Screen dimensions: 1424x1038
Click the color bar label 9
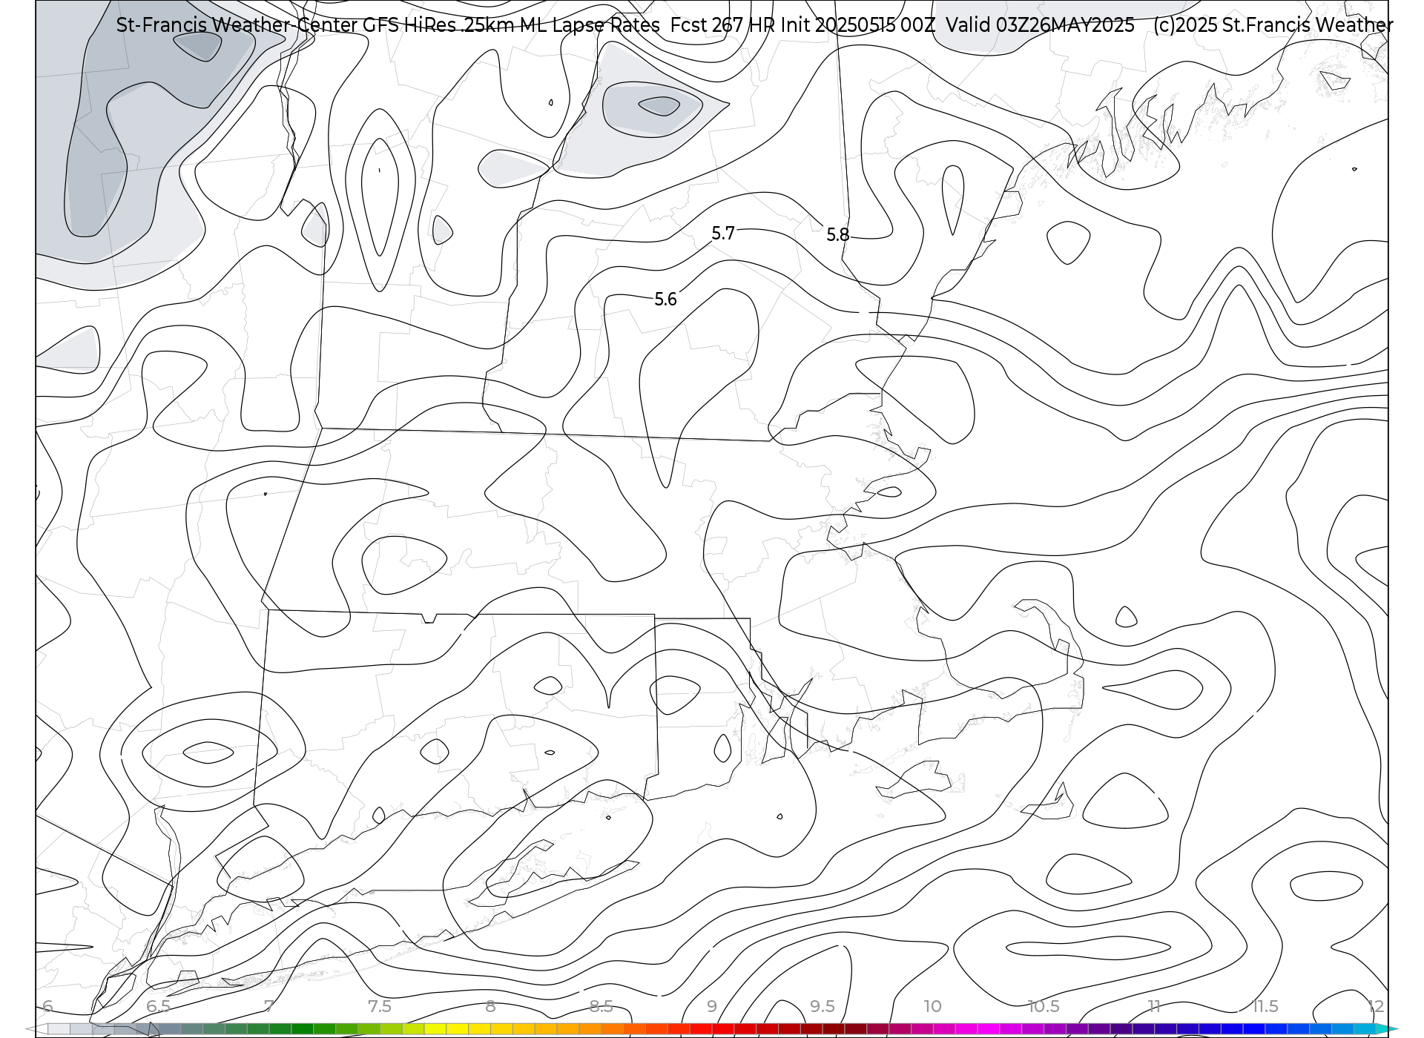[712, 1006]
